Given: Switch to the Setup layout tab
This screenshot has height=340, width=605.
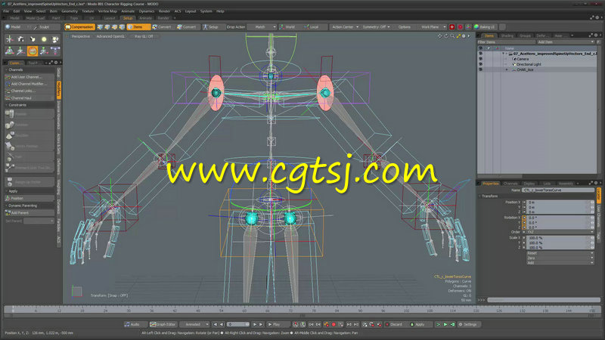Looking at the screenshot, I should (128, 18).
